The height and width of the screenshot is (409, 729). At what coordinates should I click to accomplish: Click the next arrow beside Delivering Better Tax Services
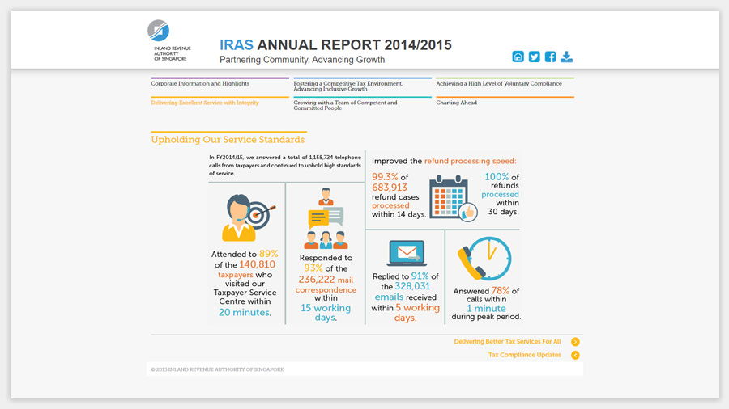[575, 342]
